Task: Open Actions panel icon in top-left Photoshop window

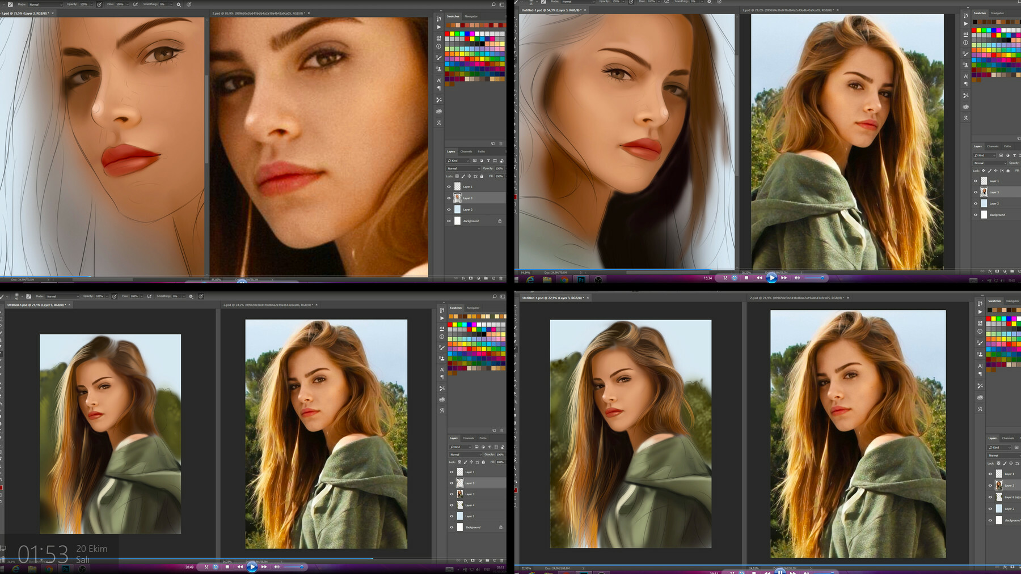Action: (x=438, y=27)
